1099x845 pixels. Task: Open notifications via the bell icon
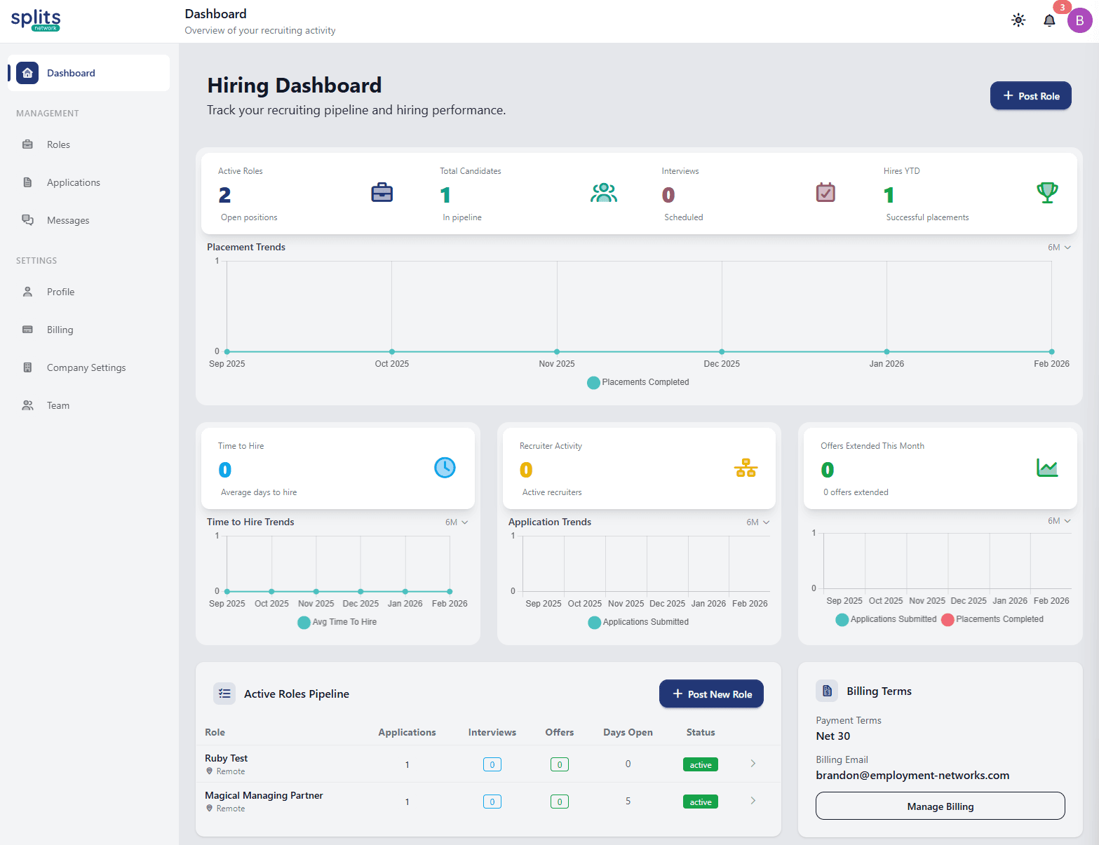pos(1049,21)
